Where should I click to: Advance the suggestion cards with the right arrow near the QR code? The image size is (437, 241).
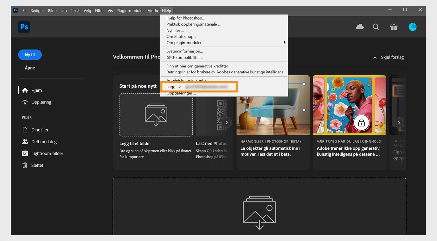[227, 123]
